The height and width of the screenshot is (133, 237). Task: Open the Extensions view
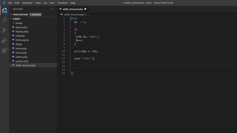click(x=4, y=50)
